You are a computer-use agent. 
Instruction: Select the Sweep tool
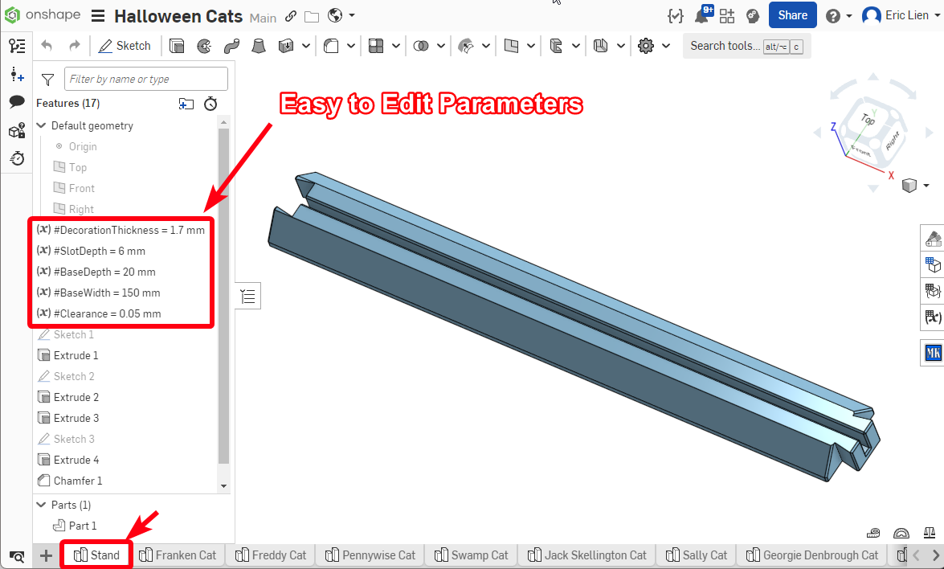pos(231,46)
